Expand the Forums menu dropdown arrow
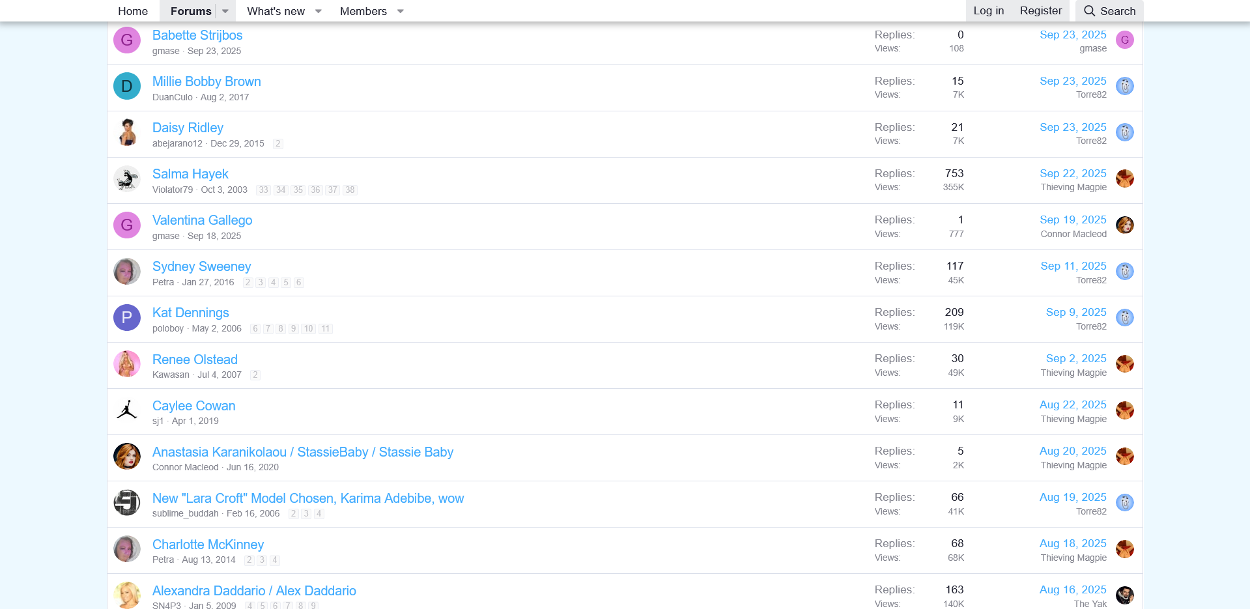 tap(225, 11)
